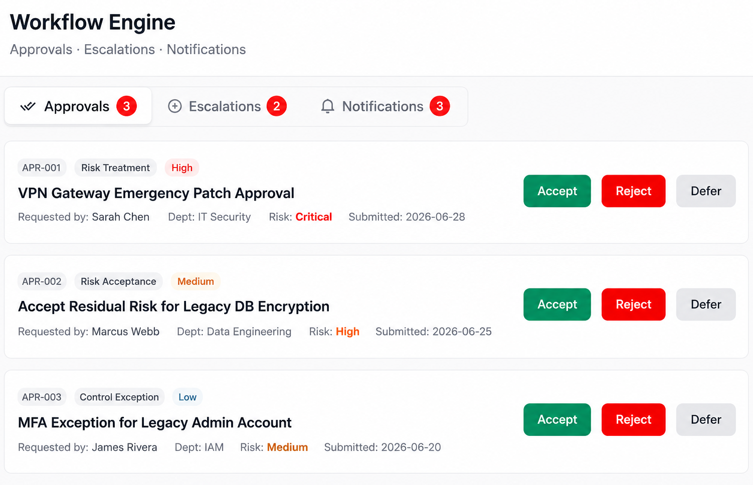Click the High risk value for Marcus Webb

coord(347,332)
